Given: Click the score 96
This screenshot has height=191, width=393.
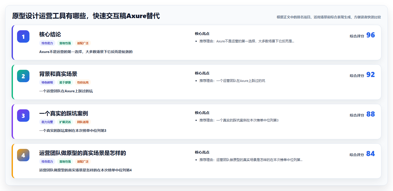Looking at the screenshot, I should 371,35.
